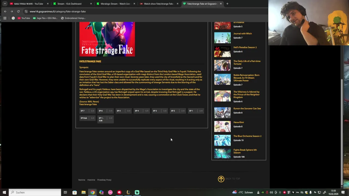The image size is (349, 196).
Task: Play episode EP 2
Action: (177, 111)
